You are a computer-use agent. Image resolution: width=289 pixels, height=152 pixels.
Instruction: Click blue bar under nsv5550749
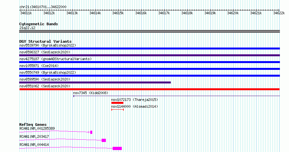[x=149, y=76]
